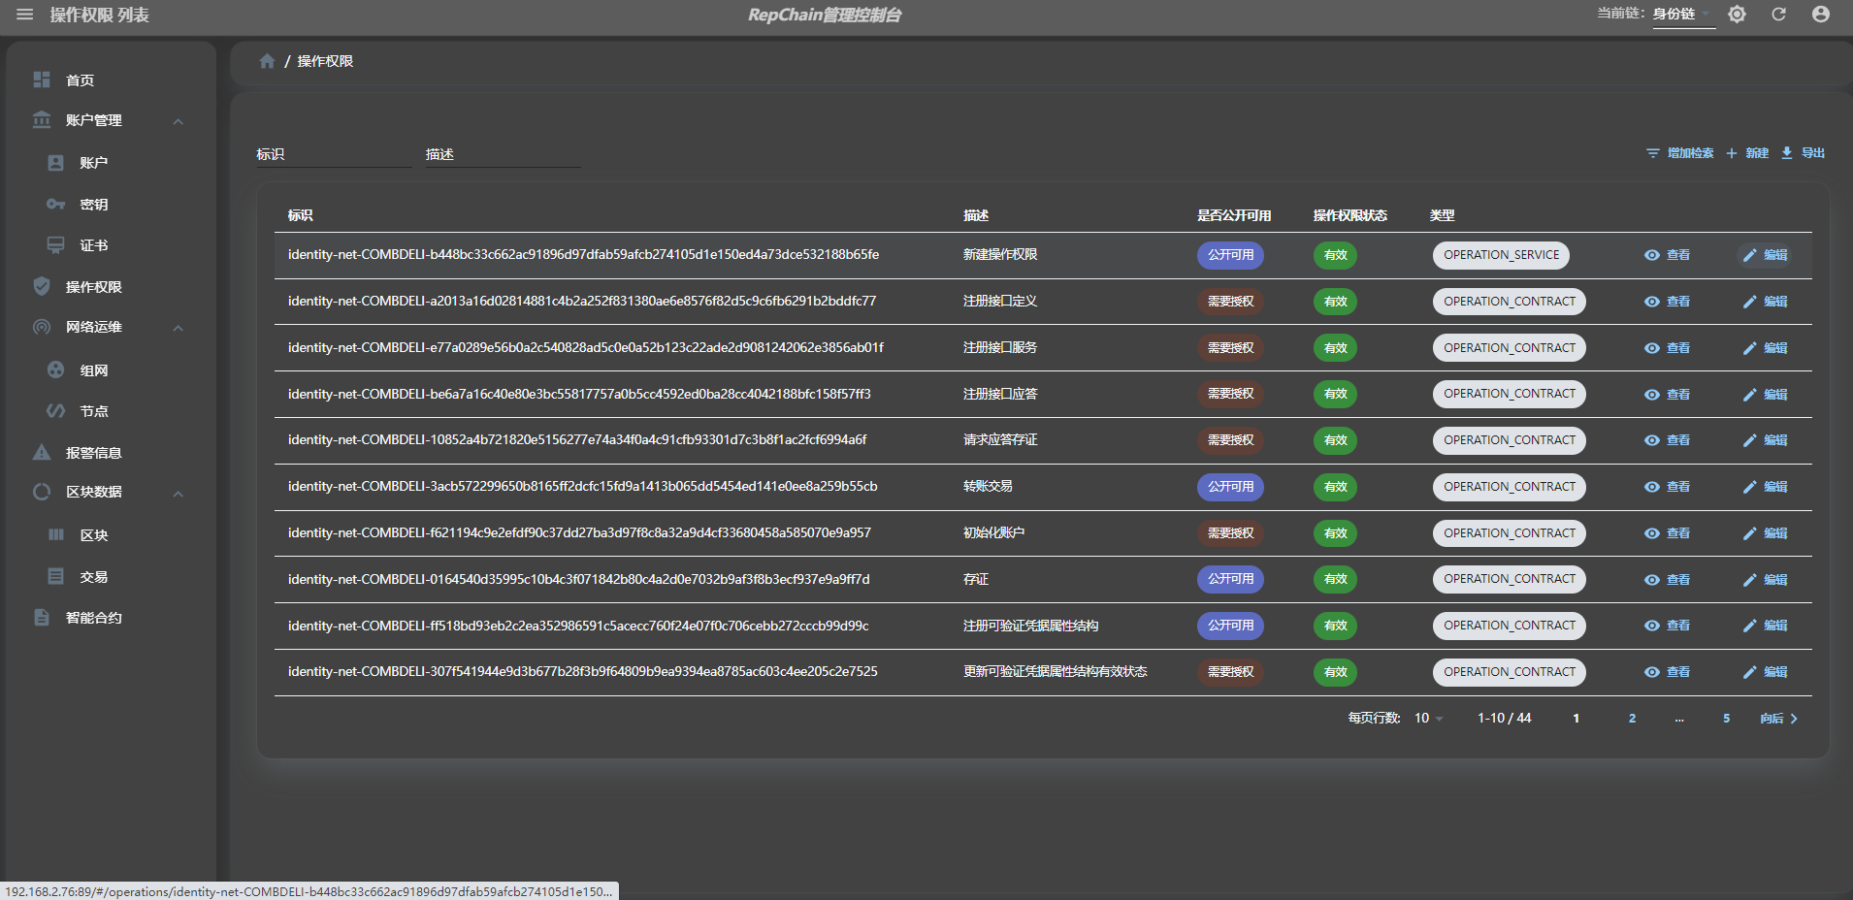Open the rows-per-page 10 dropdown
The height and width of the screenshot is (900, 1853).
(1429, 719)
